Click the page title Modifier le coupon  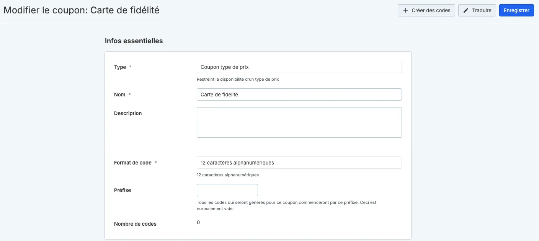[x=82, y=10]
